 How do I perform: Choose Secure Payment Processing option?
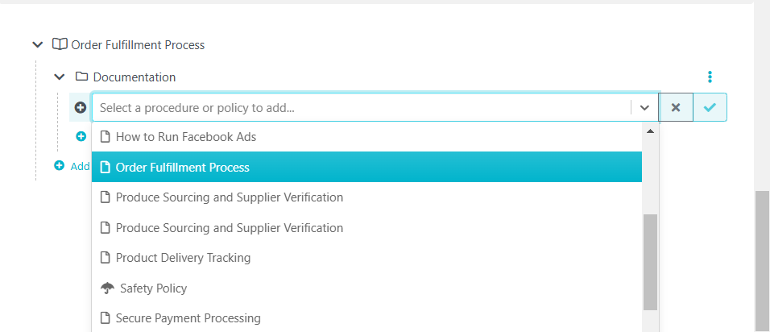pyautogui.click(x=366, y=318)
